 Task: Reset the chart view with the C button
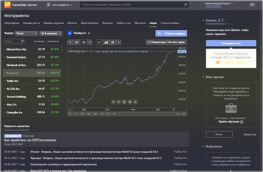(x=124, y=102)
